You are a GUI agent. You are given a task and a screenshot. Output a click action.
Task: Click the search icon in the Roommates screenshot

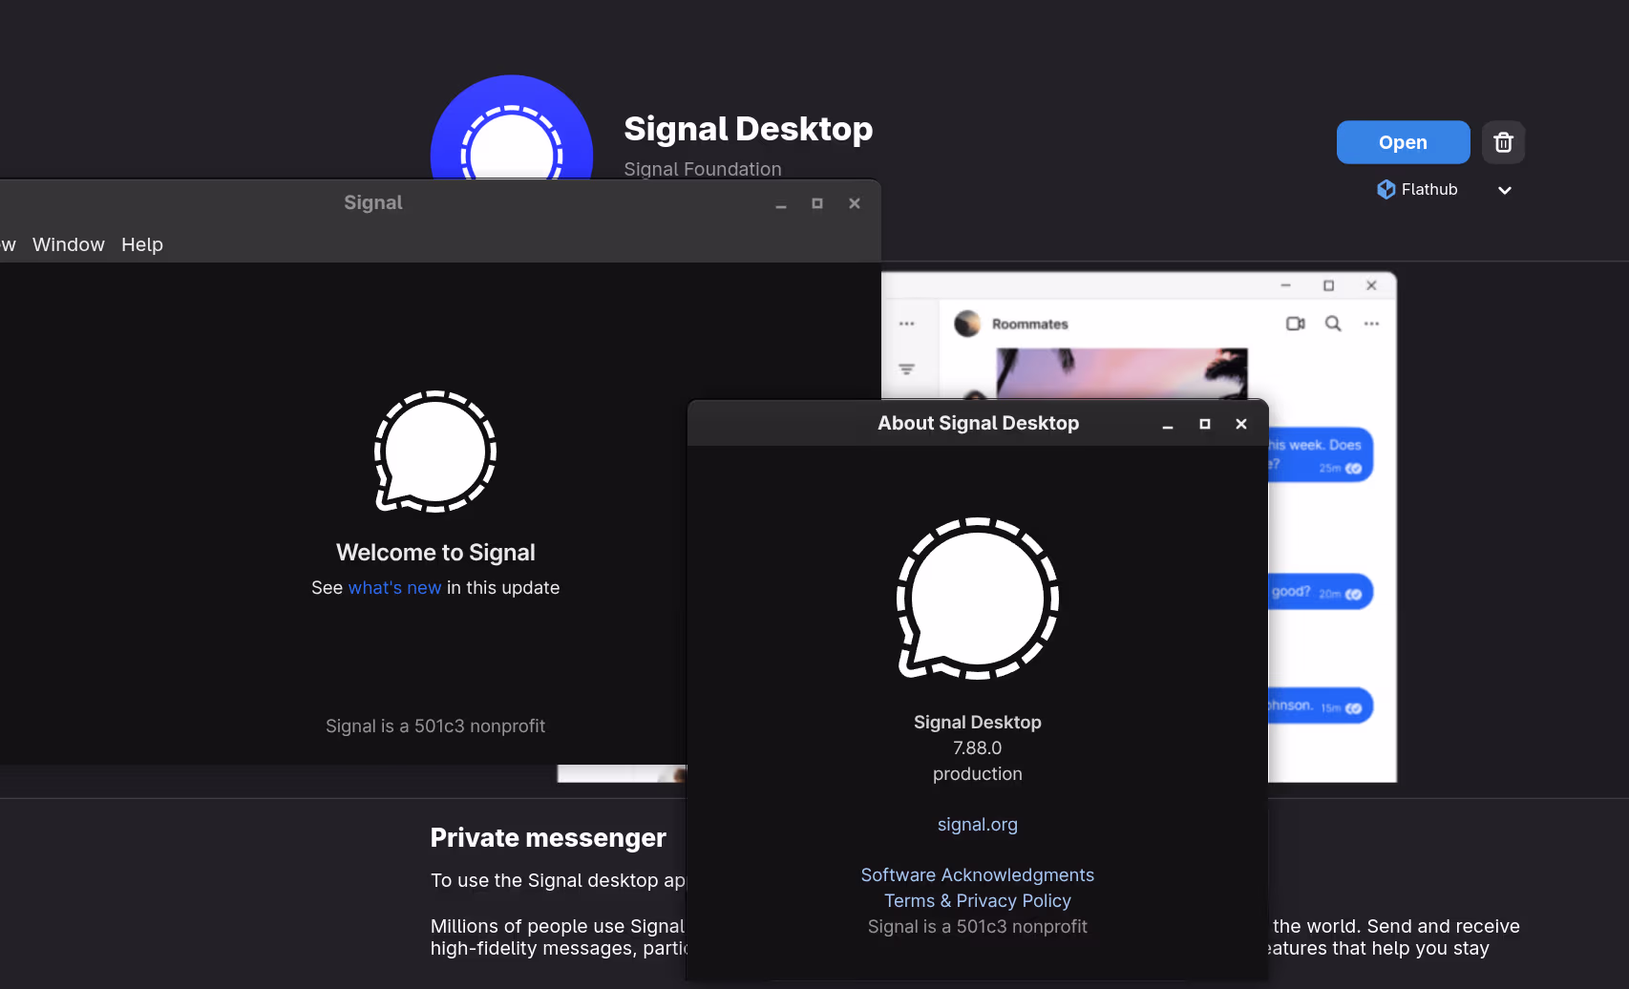(x=1333, y=324)
